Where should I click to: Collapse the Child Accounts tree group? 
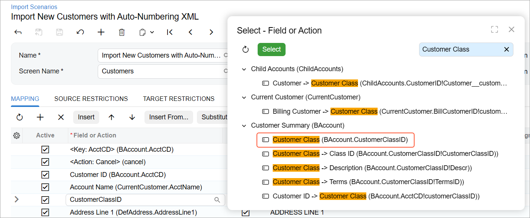pos(243,69)
